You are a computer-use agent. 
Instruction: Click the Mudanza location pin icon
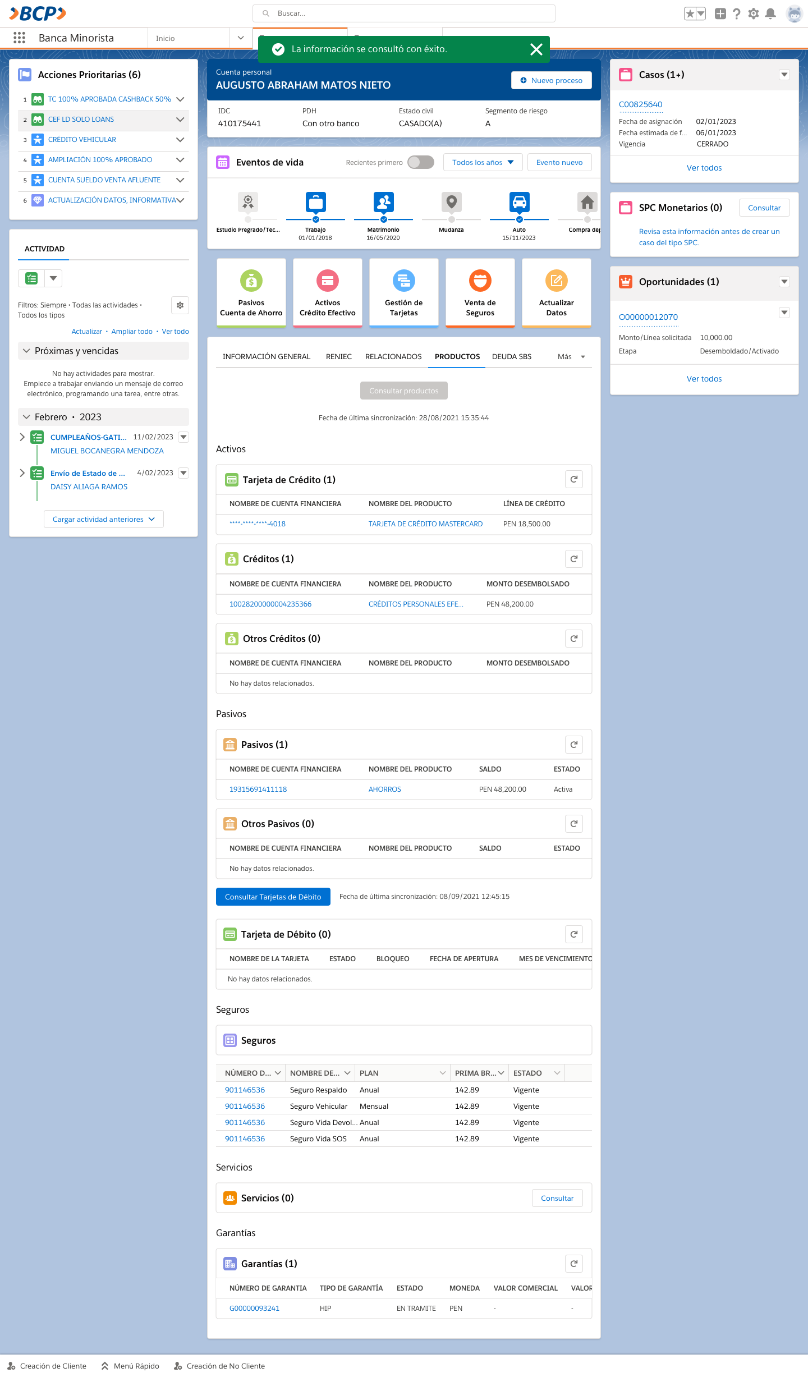click(x=451, y=202)
